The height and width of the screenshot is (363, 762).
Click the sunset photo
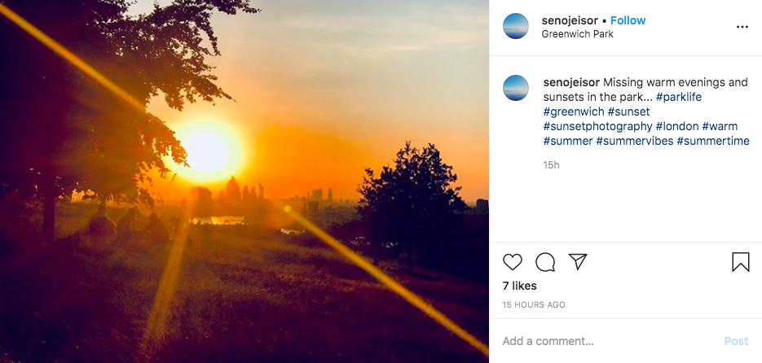244,181
